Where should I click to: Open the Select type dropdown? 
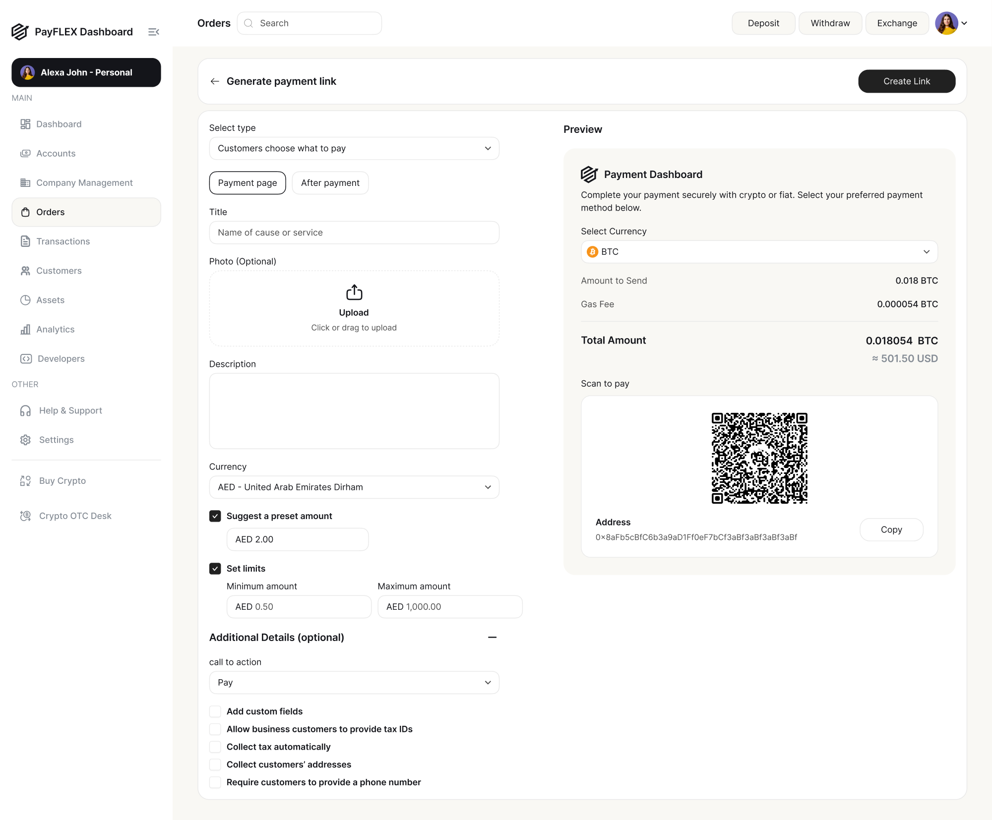354,148
